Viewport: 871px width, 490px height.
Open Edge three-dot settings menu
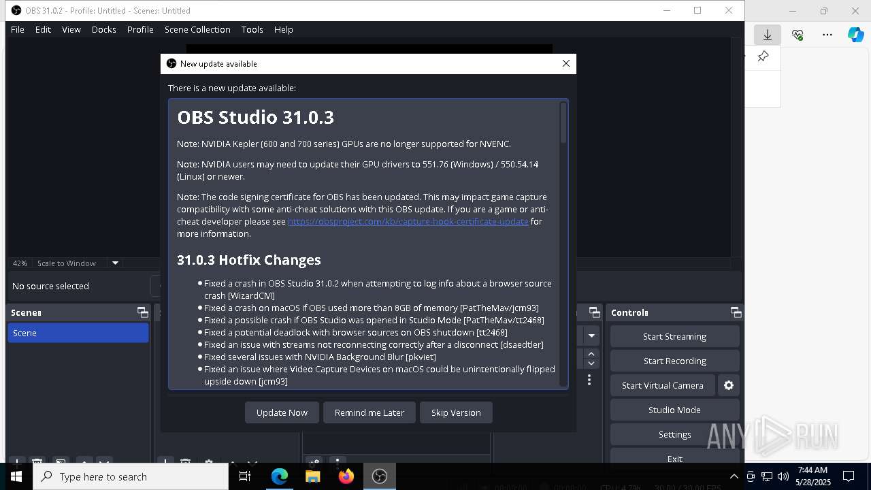(827, 35)
